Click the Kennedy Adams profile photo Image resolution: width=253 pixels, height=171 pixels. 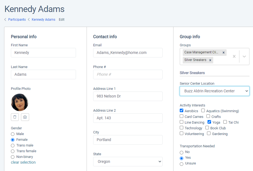(20, 102)
